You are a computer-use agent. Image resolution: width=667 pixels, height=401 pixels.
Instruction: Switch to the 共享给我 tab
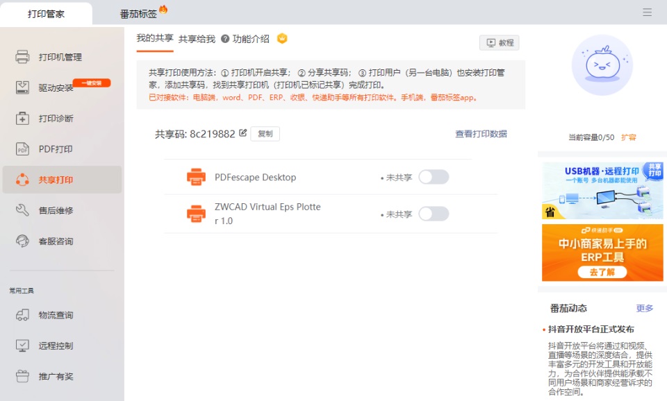click(197, 39)
